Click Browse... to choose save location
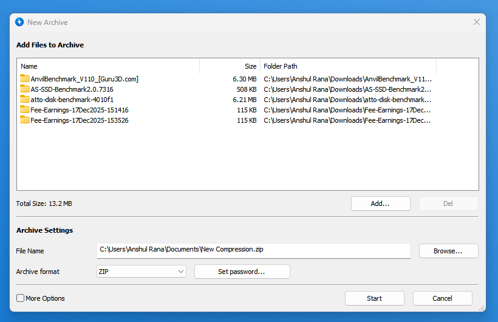Viewport: 498px width, 322px height. [x=448, y=251]
